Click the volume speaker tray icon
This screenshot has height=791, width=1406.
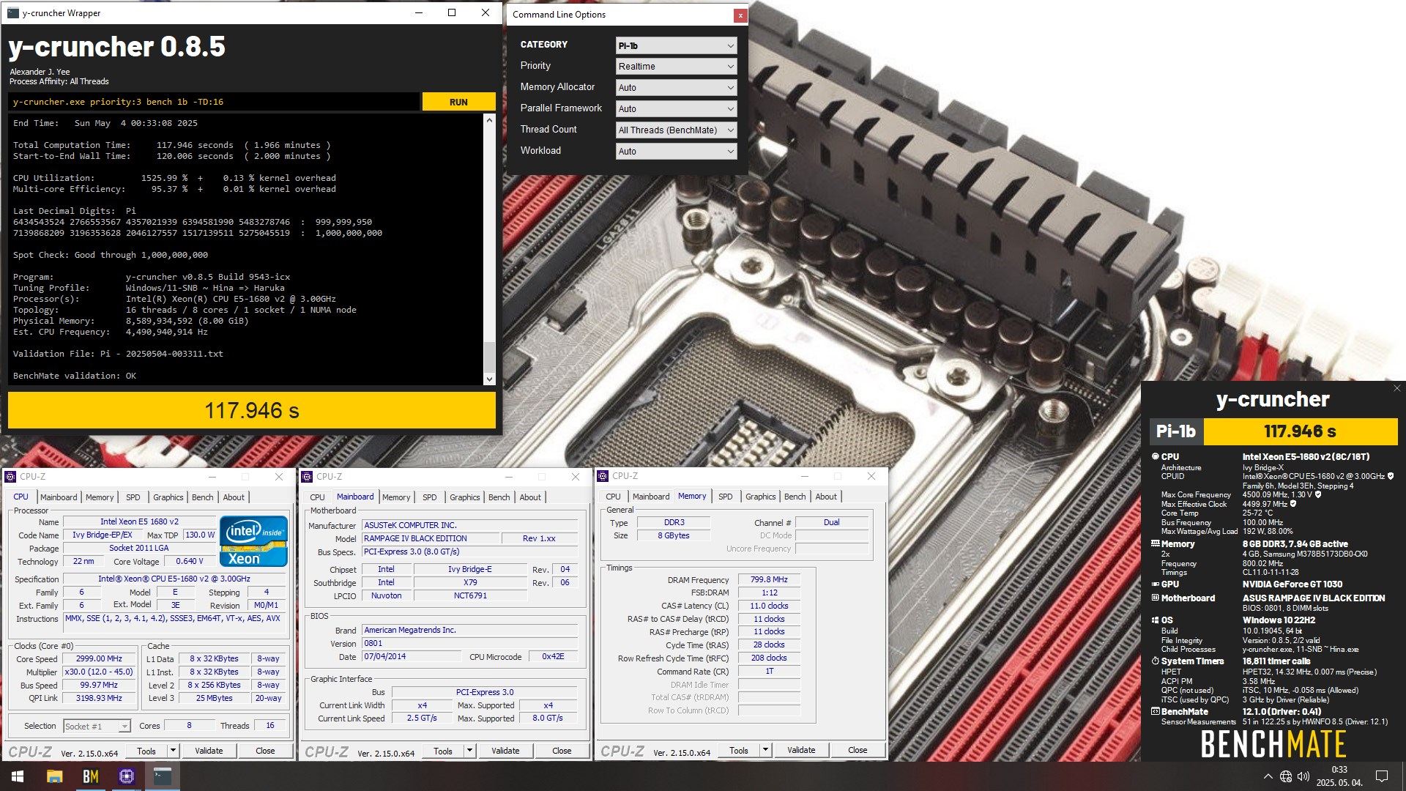(1303, 776)
